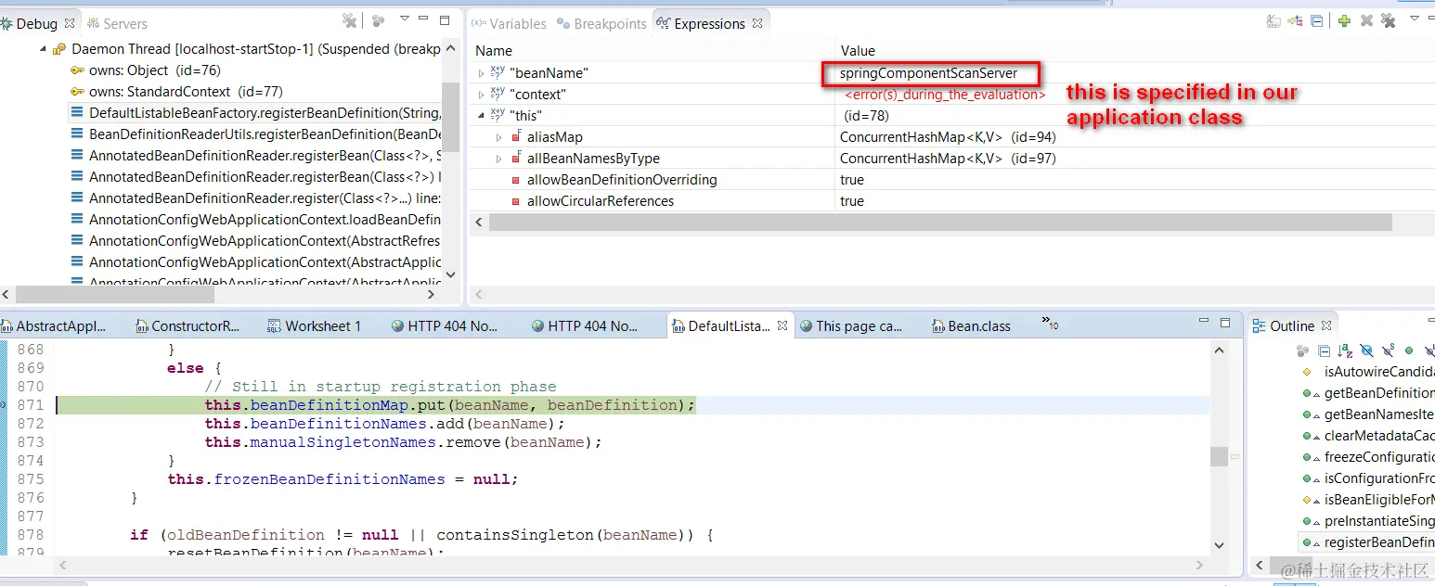Click Show Type Names icon in Expressions toolbar
The width and height of the screenshot is (1435, 586).
click(1273, 20)
